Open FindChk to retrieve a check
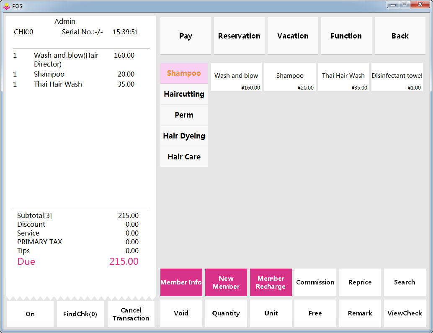 [80, 313]
